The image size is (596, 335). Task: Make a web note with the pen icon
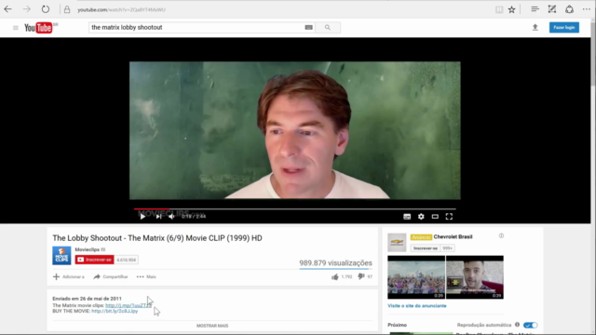click(x=552, y=9)
